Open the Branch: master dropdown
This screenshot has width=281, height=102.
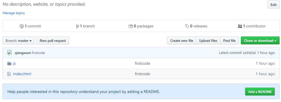pos(19,41)
